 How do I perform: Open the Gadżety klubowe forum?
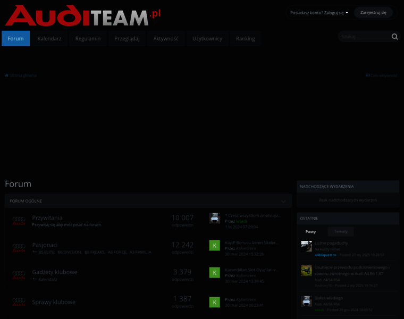tap(55, 272)
